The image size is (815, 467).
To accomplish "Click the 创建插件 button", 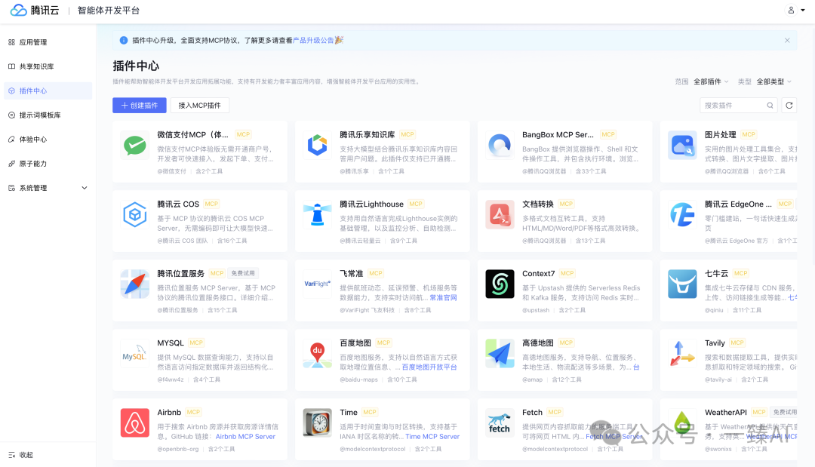I will 140,106.
